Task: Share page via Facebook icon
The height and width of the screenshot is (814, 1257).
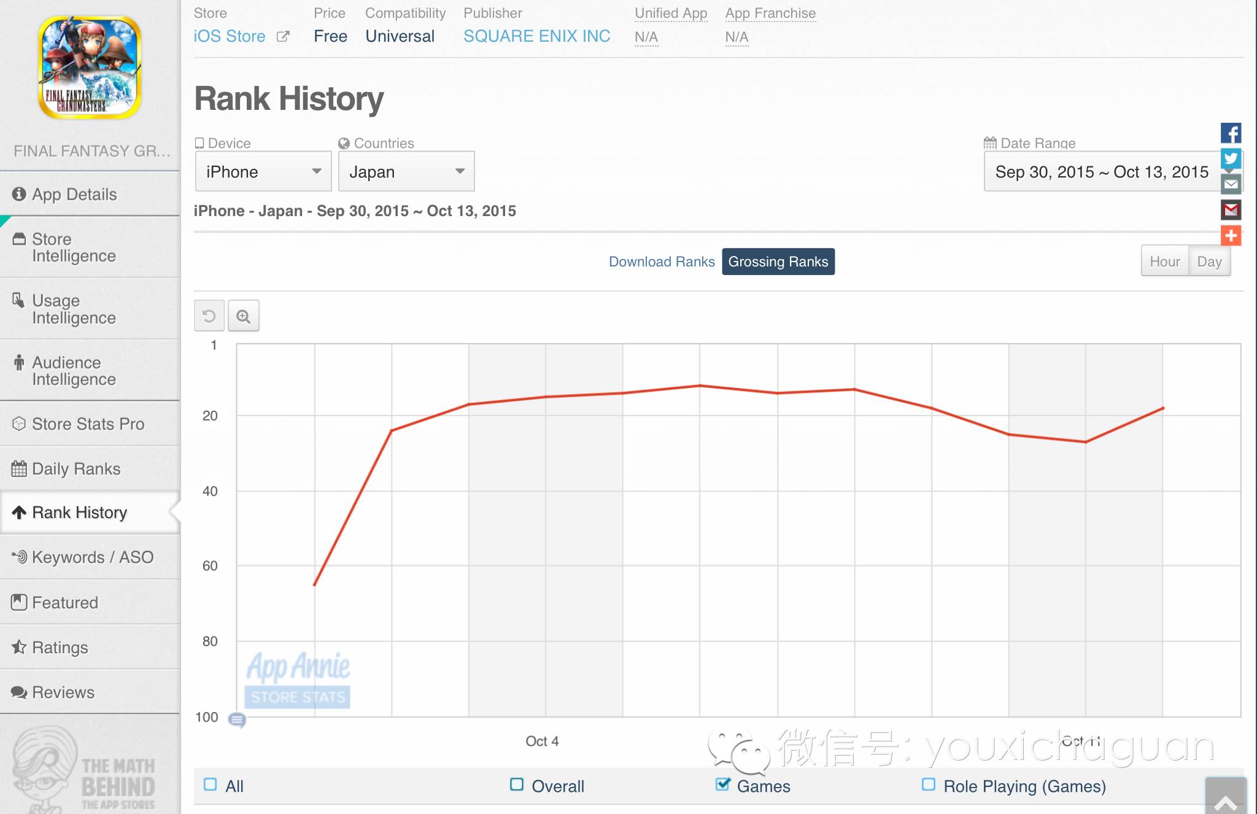Action: click(x=1231, y=133)
